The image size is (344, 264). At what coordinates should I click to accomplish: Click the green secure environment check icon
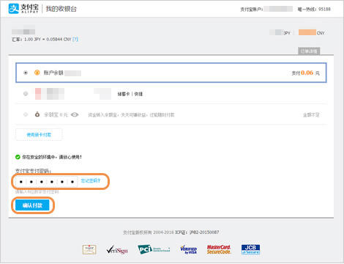click(18, 157)
